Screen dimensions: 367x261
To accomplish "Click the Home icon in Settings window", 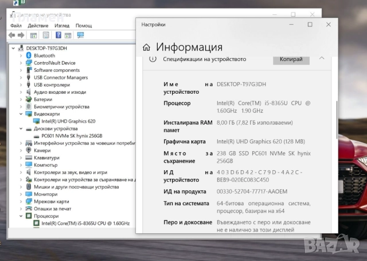I will click(147, 48).
